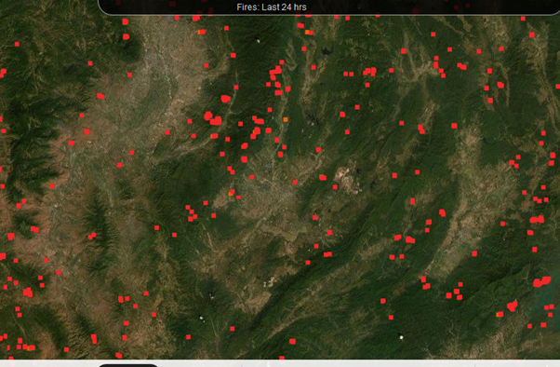Click the orange marker pair in the southwest corner
This screenshot has width=560, height=367.
point(31,347)
